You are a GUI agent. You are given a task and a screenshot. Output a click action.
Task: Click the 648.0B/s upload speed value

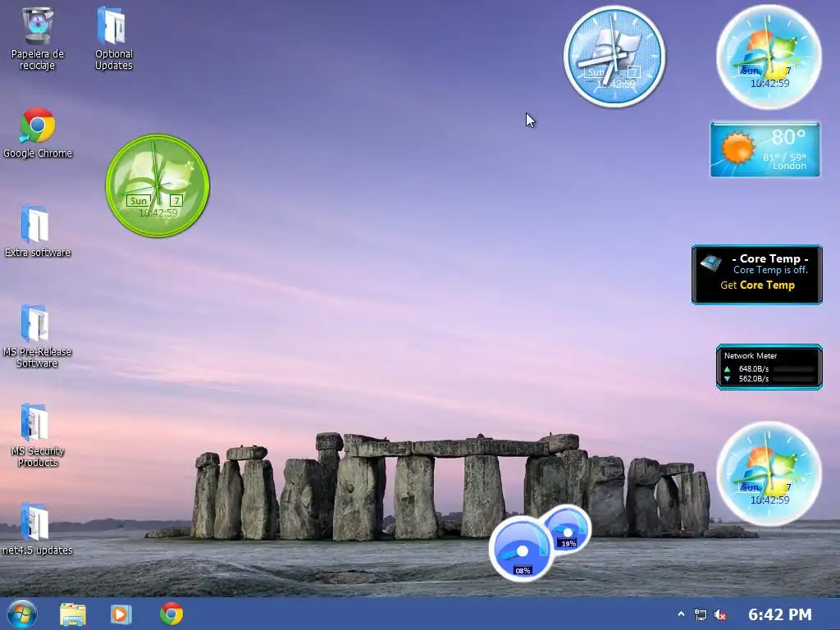[753, 368]
